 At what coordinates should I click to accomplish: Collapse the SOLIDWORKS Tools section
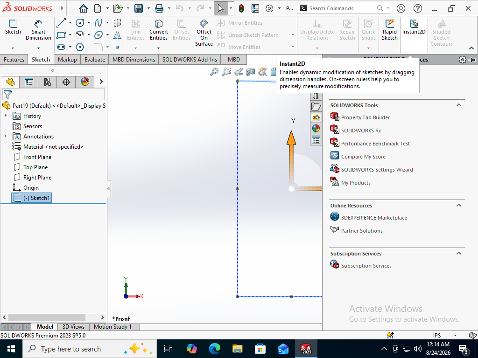[458, 105]
